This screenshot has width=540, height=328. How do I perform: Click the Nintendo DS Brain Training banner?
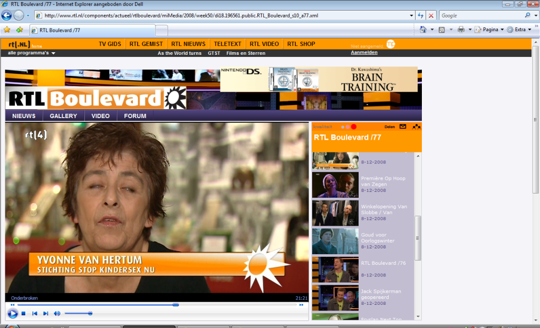319,79
